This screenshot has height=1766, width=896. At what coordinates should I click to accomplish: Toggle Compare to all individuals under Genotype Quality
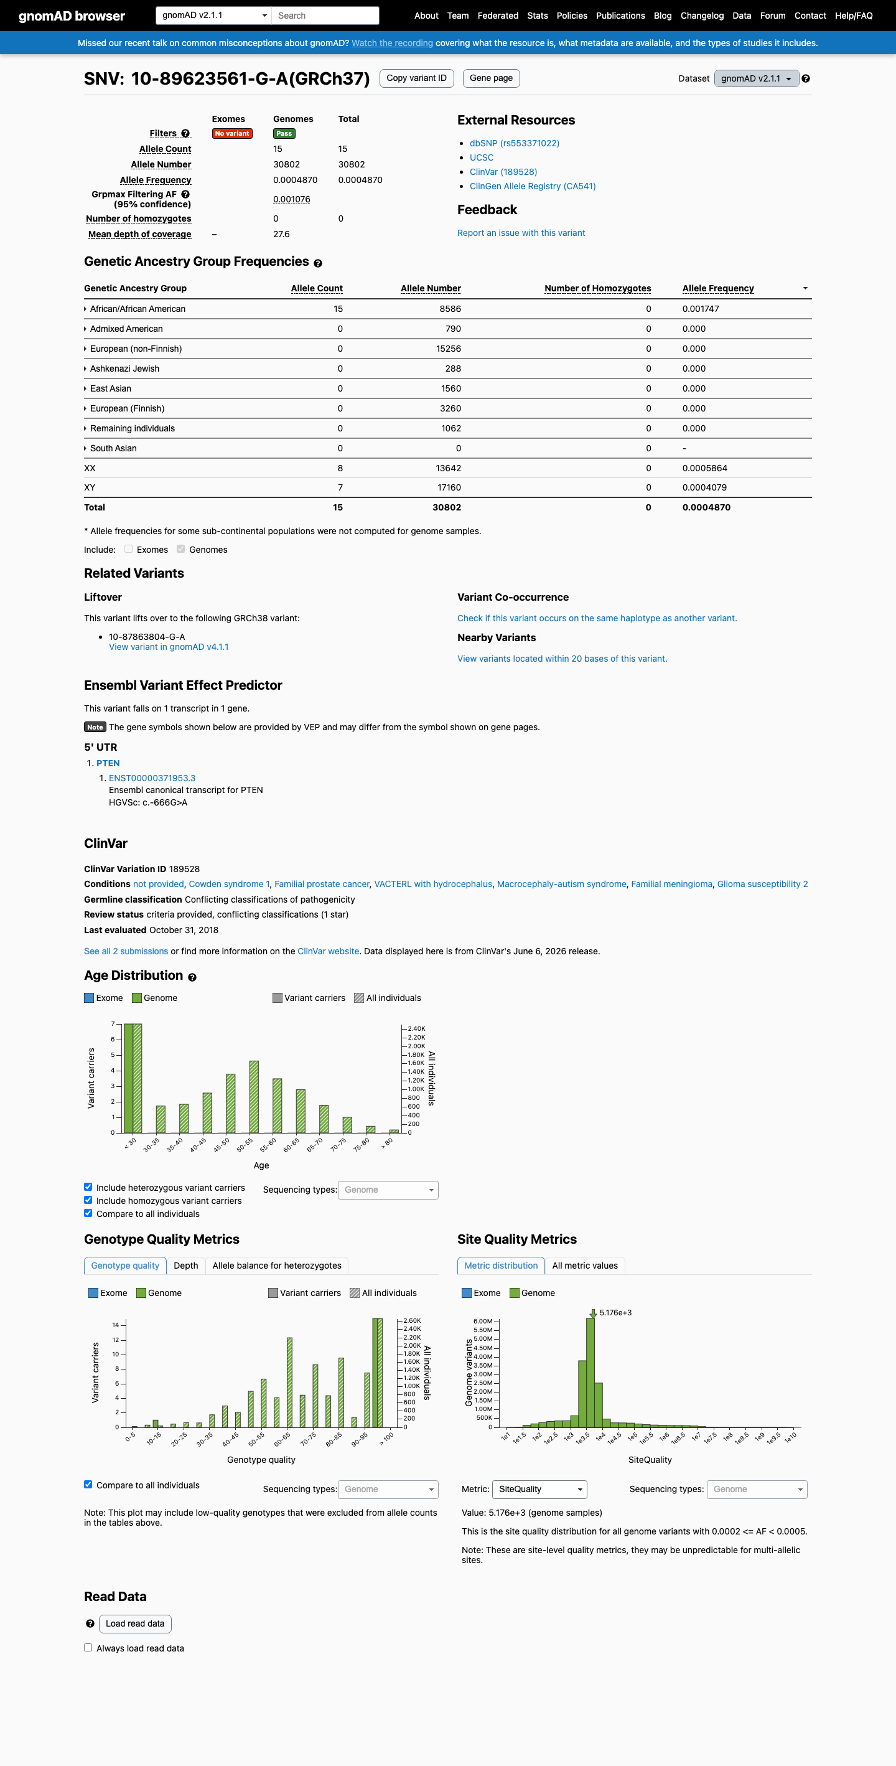(x=88, y=1484)
